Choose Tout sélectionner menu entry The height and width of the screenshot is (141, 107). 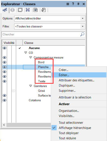(x=71, y=123)
